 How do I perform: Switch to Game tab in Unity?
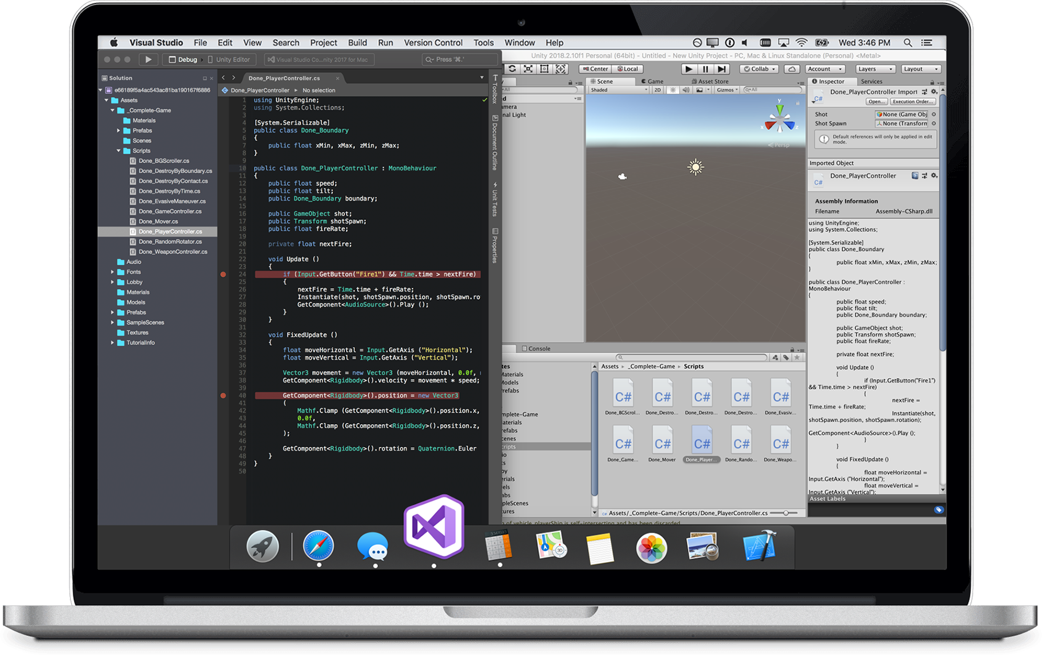[x=653, y=81]
